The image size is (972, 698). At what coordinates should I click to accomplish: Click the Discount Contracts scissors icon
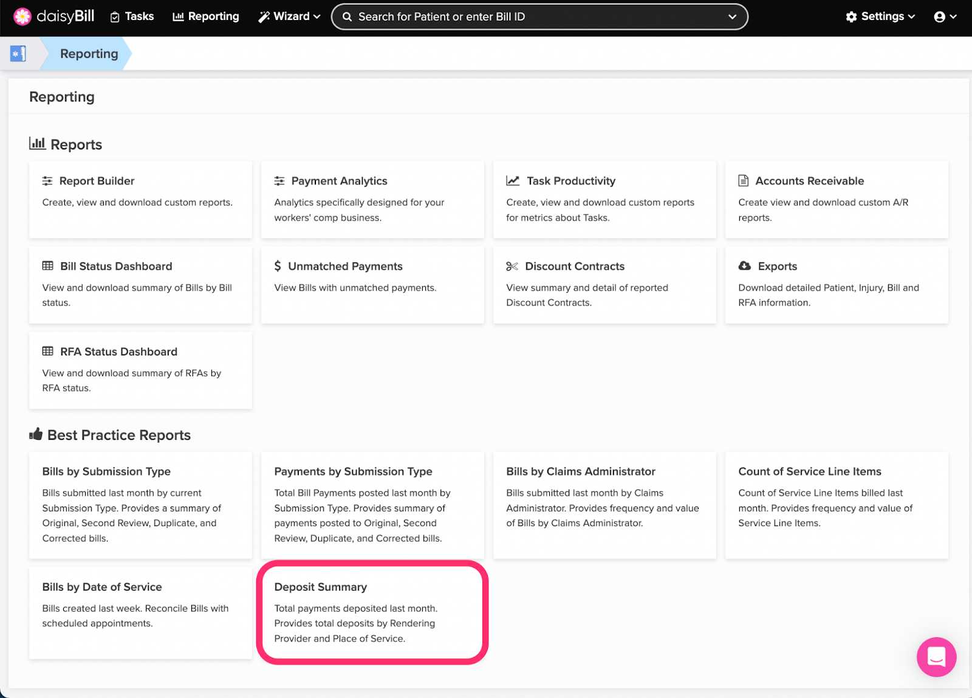click(x=512, y=266)
